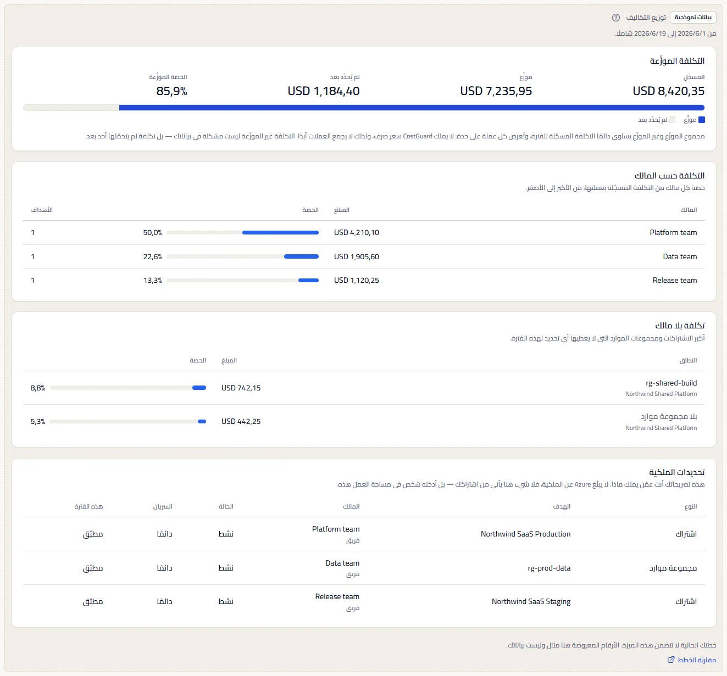Click the "مطبّق" cell for Northwind SaaS Production

(x=93, y=534)
